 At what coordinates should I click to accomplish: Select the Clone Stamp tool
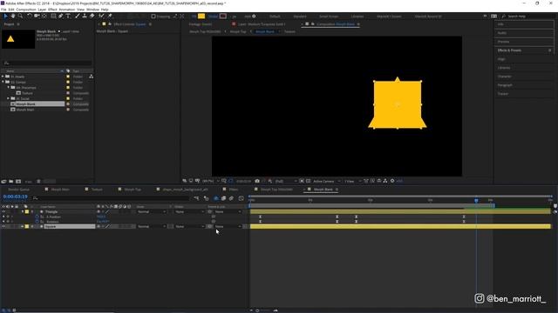pyautogui.click(x=85, y=16)
